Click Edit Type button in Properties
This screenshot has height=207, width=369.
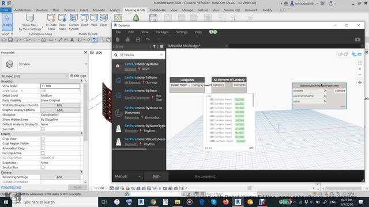point(78,76)
